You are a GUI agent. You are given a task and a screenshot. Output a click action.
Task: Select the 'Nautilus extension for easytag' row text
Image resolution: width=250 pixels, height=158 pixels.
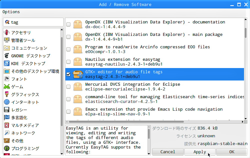click(x=123, y=59)
